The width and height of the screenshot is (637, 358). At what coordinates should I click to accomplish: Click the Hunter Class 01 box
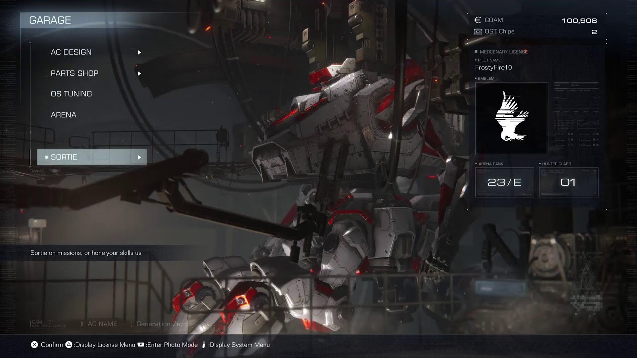click(x=569, y=182)
